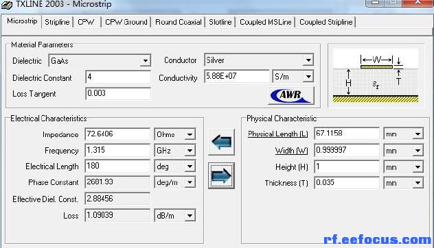This screenshot has height=248, width=434.
Task: Expand the Impedance Ohms unit dropdown
Action: (x=190, y=134)
